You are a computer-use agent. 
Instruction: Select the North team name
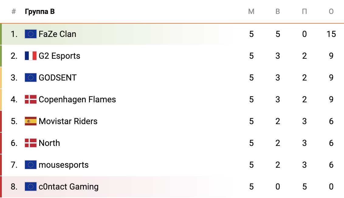click(x=50, y=143)
